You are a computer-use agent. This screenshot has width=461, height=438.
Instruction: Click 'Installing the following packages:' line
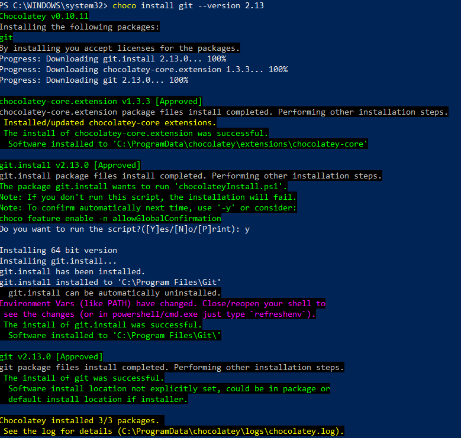pos(80,27)
